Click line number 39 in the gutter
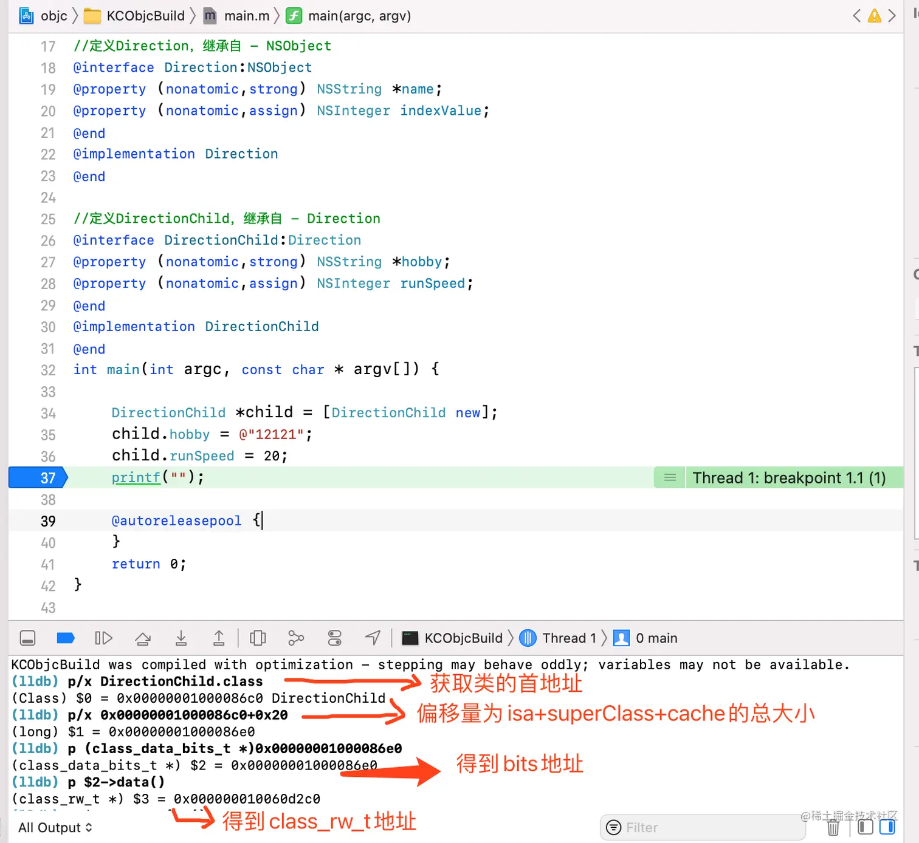The image size is (919, 843). click(48, 521)
